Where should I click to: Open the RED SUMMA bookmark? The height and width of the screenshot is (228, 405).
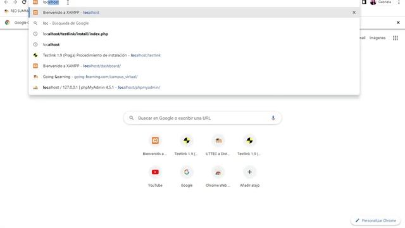click(x=16, y=11)
